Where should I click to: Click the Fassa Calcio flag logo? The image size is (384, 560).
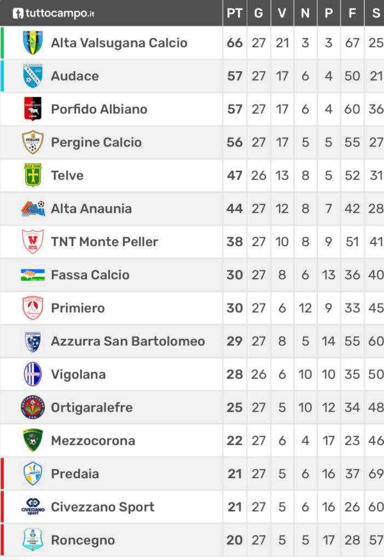[x=32, y=275]
